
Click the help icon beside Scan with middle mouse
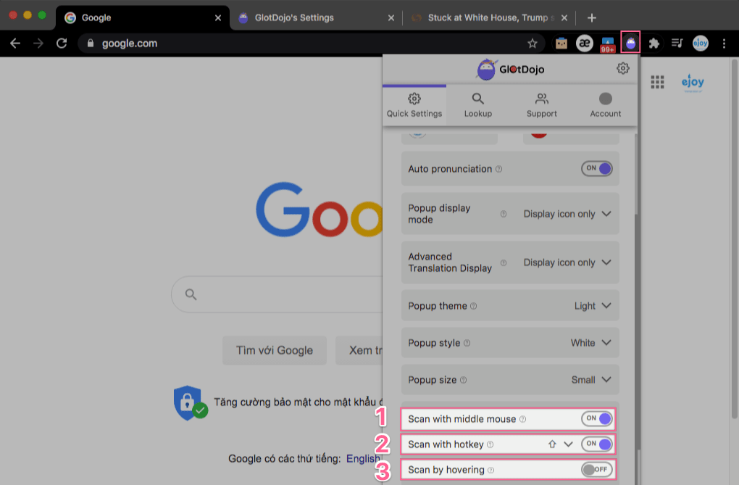pyautogui.click(x=522, y=419)
